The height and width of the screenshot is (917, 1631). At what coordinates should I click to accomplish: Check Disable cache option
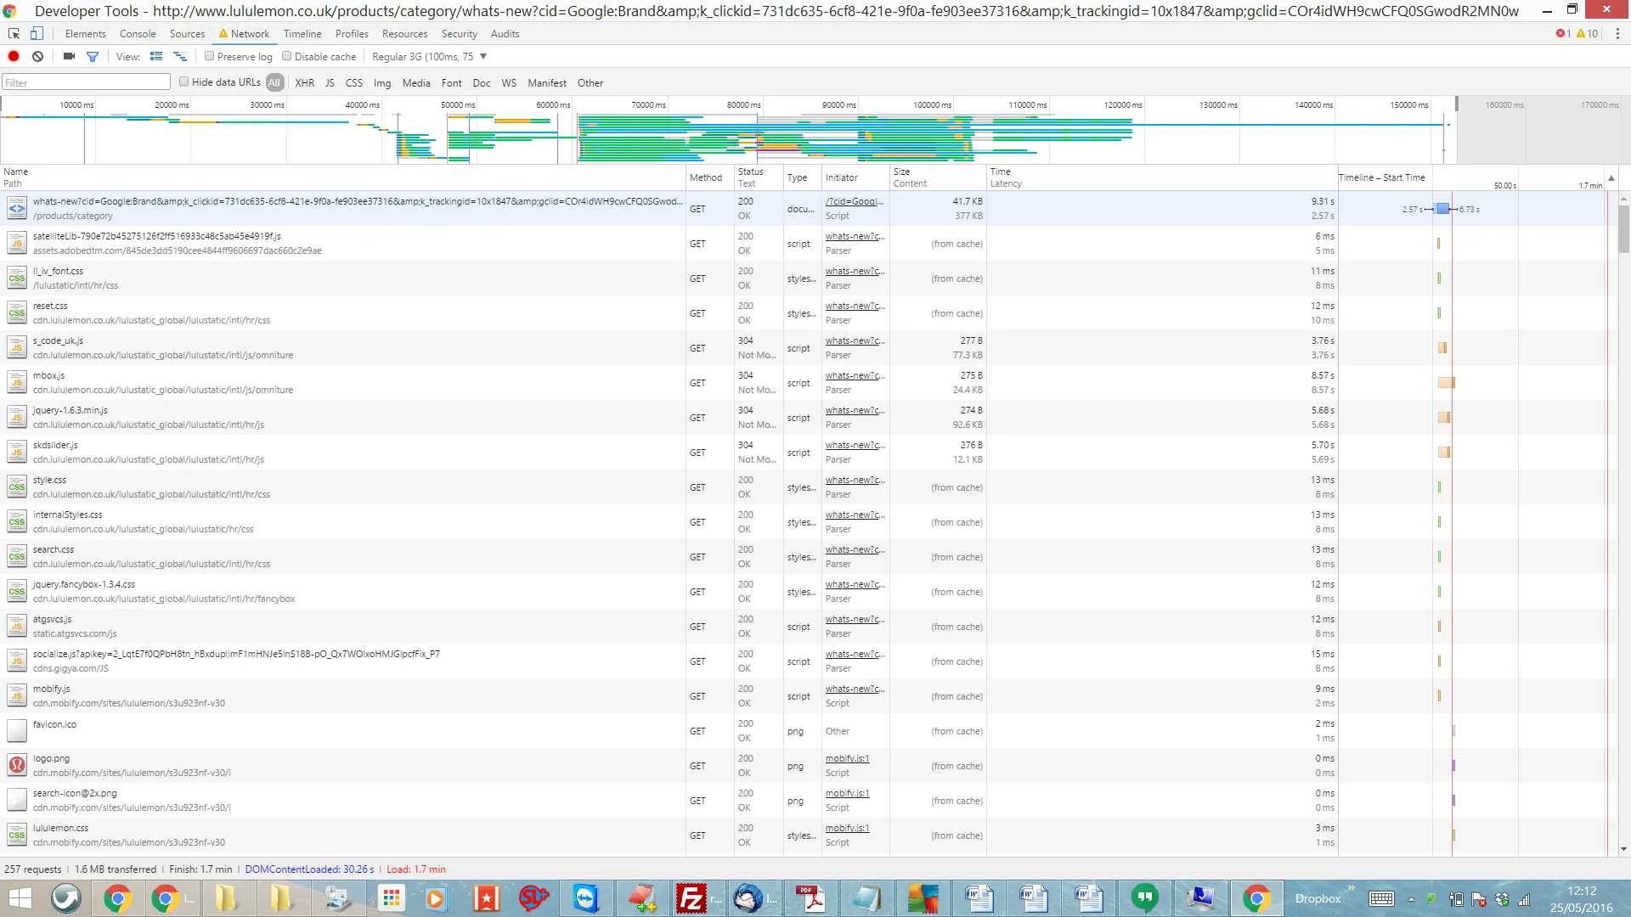click(287, 57)
